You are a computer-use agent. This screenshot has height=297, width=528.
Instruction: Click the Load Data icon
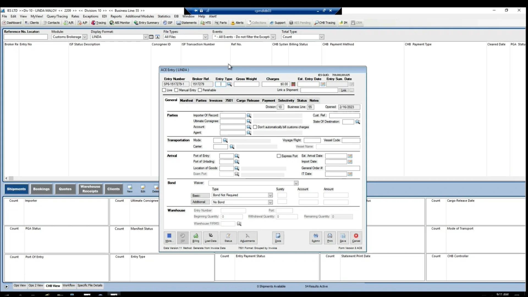211,238
